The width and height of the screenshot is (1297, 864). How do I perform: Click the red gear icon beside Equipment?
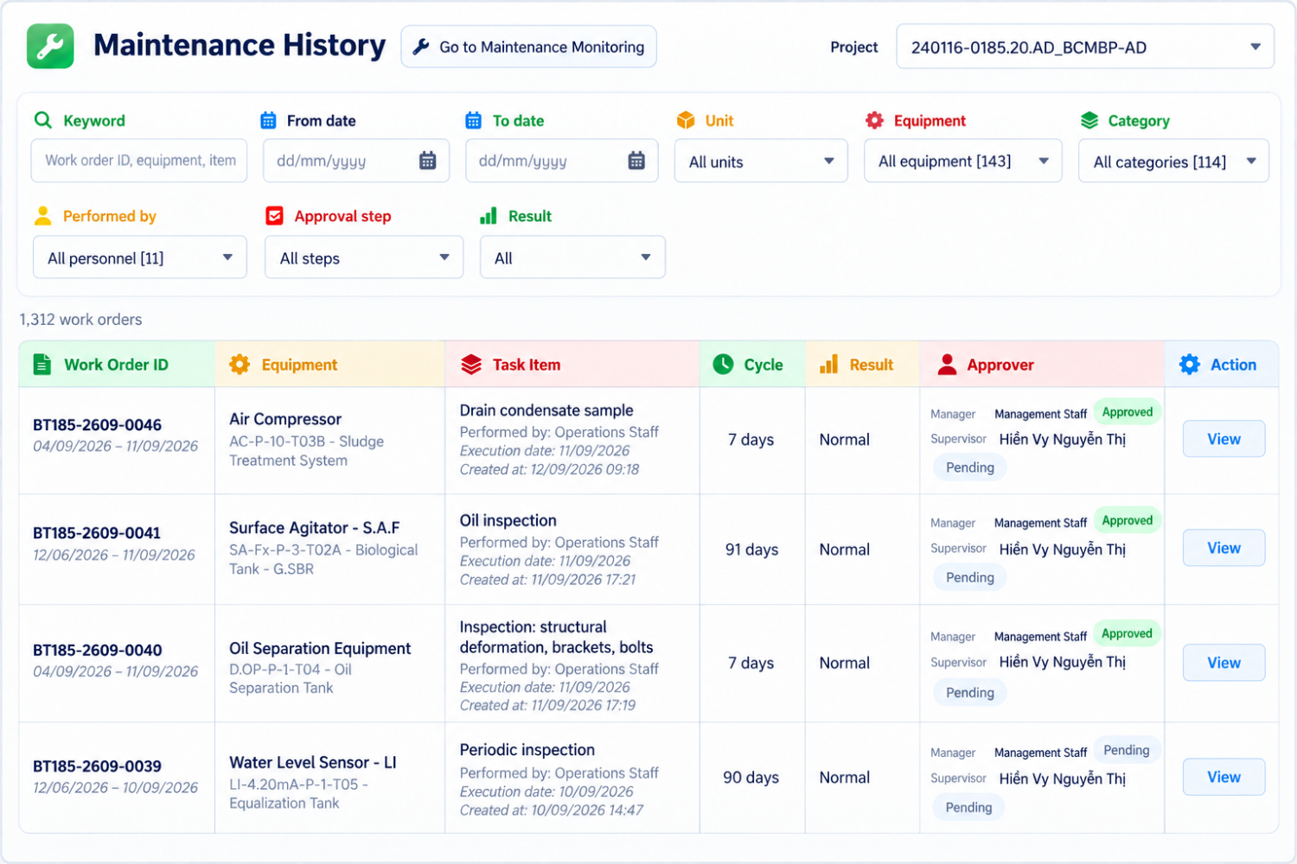(875, 120)
